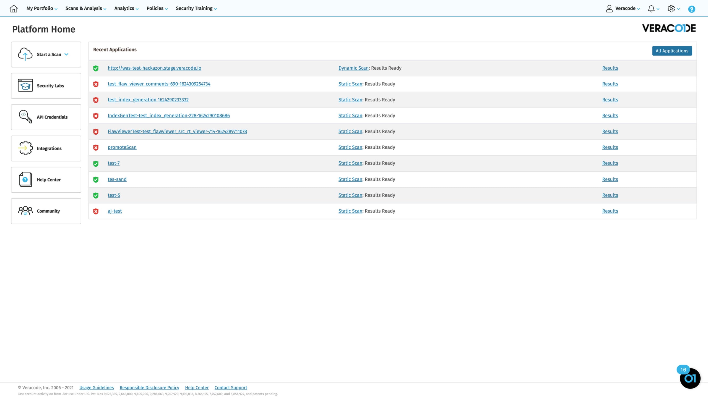This screenshot has width=708, height=398.
Task: Open the footer Help Center link
Action: tap(197, 387)
